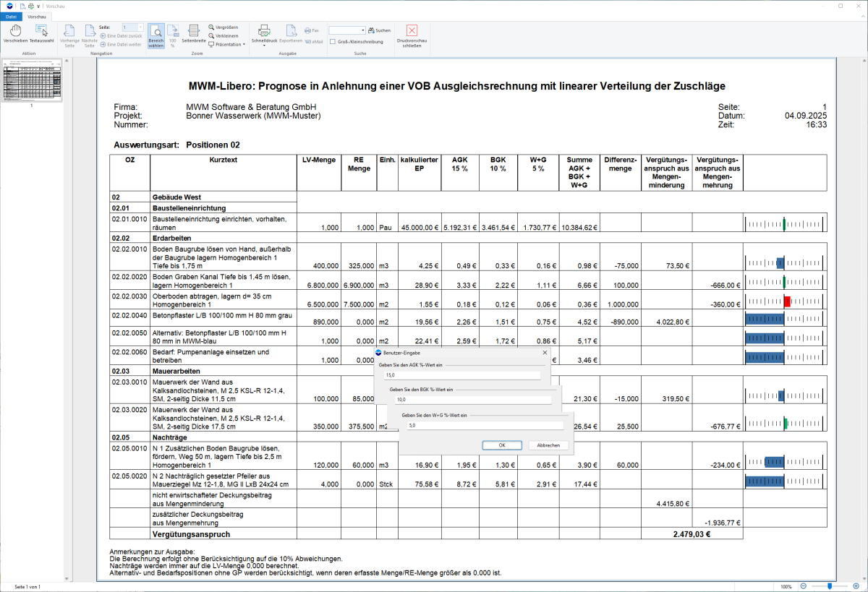Image resolution: width=868 pixels, height=592 pixels.
Task: Open quick access customize arrow
Action: (x=38, y=6)
